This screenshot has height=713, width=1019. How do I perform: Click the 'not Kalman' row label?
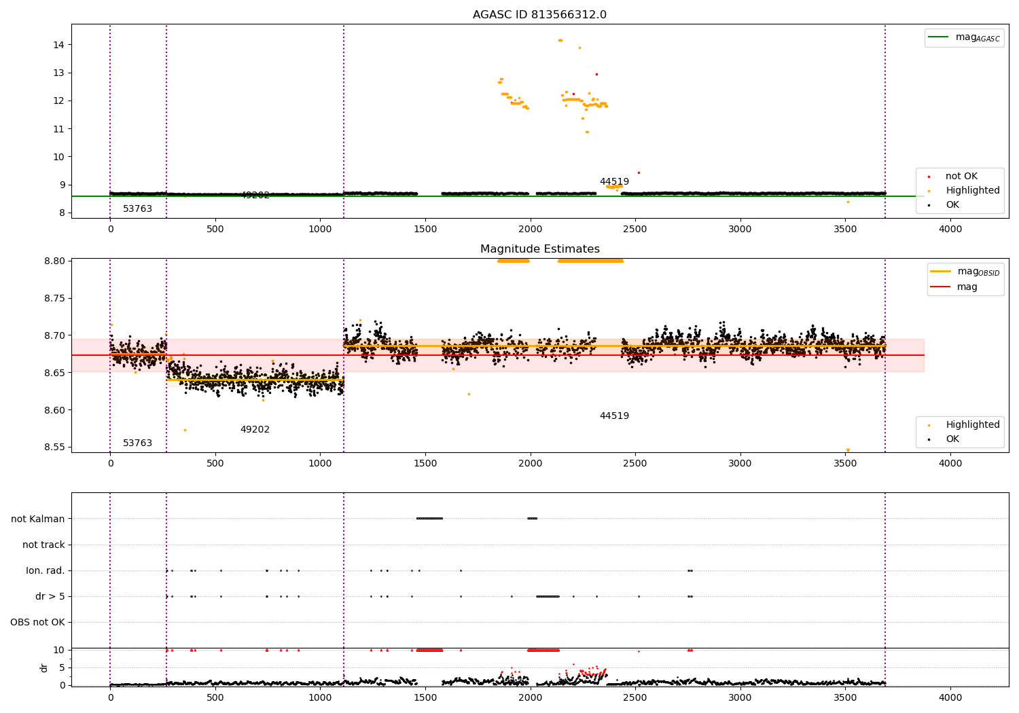[38, 519]
